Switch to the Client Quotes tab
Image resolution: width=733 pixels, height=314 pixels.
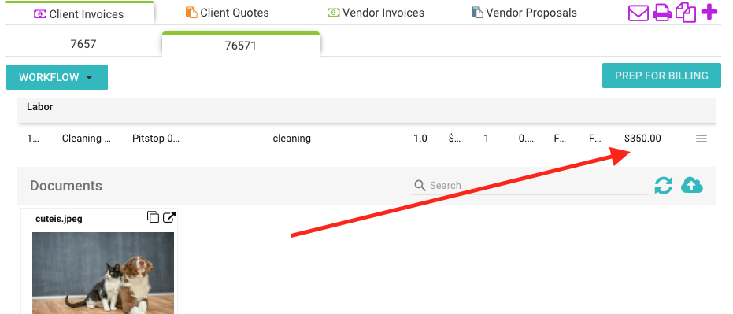228,13
